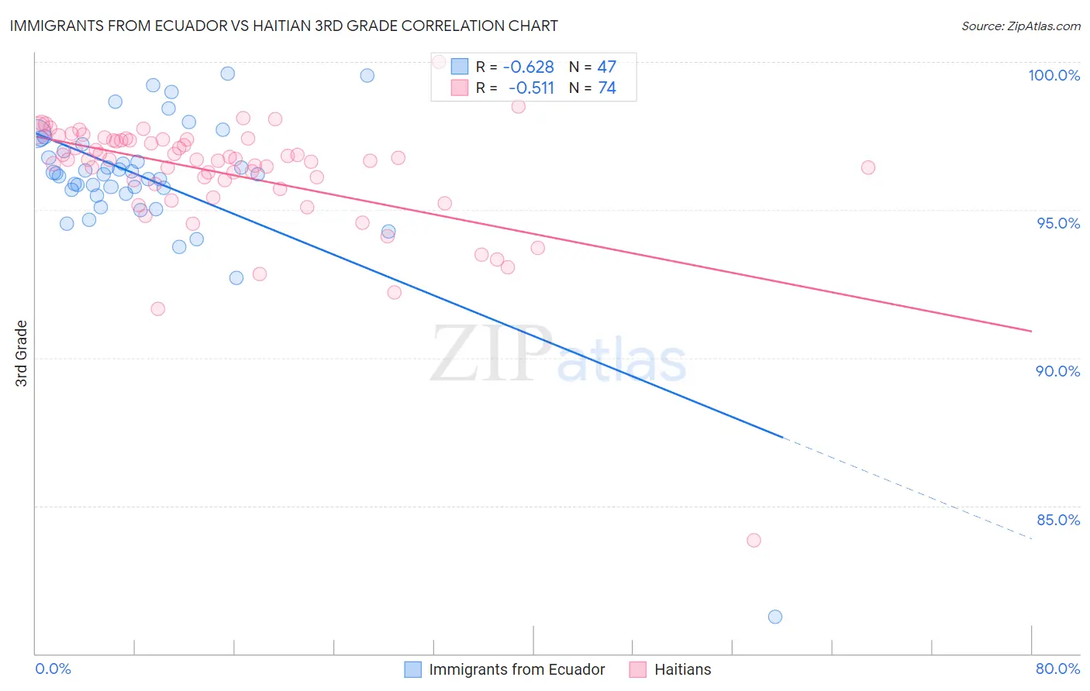Select the Haitians legend label
The height and width of the screenshot is (691, 1090).
[682, 669]
